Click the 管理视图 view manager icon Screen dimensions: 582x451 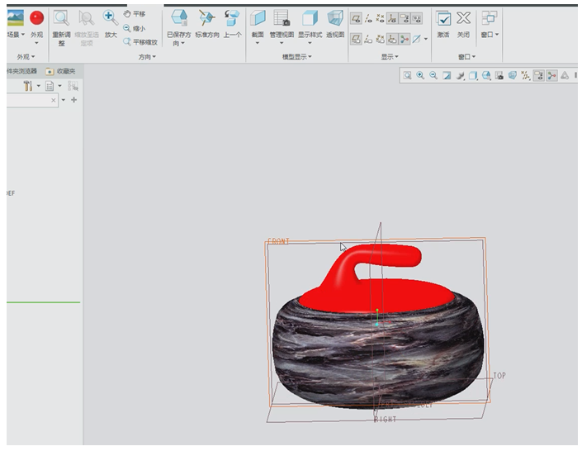click(282, 18)
